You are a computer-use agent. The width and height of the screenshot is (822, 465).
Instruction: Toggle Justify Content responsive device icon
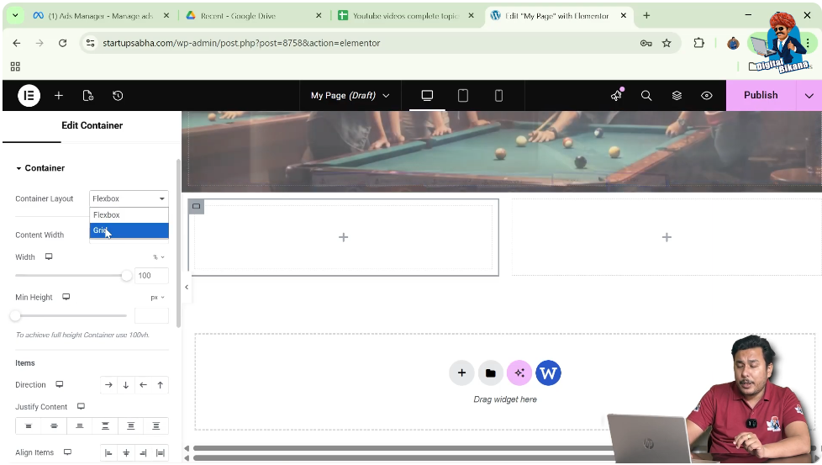click(x=81, y=407)
